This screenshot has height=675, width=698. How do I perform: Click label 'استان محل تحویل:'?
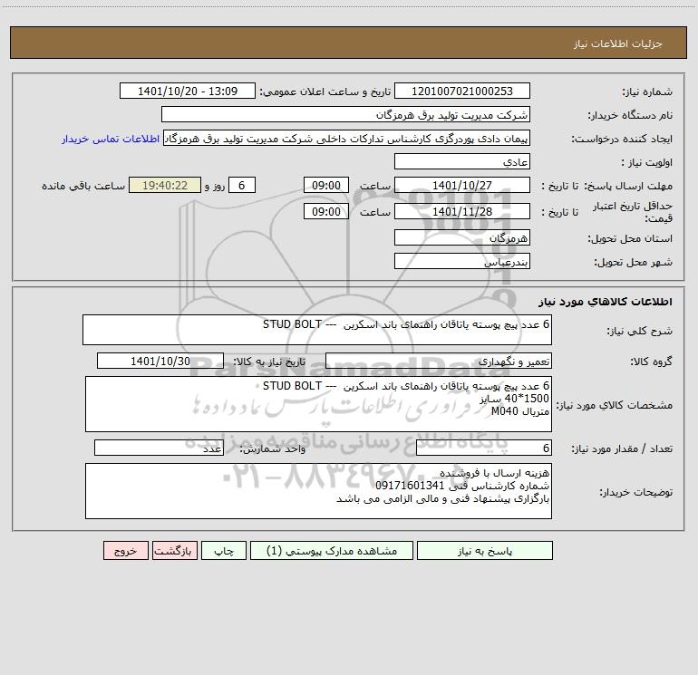(x=630, y=239)
